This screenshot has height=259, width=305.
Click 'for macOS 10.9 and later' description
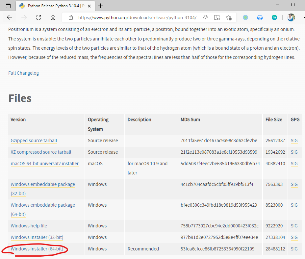pos(147,168)
